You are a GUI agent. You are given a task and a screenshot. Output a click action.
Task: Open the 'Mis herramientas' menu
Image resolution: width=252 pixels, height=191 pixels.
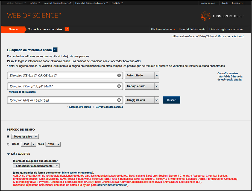[x=163, y=29]
